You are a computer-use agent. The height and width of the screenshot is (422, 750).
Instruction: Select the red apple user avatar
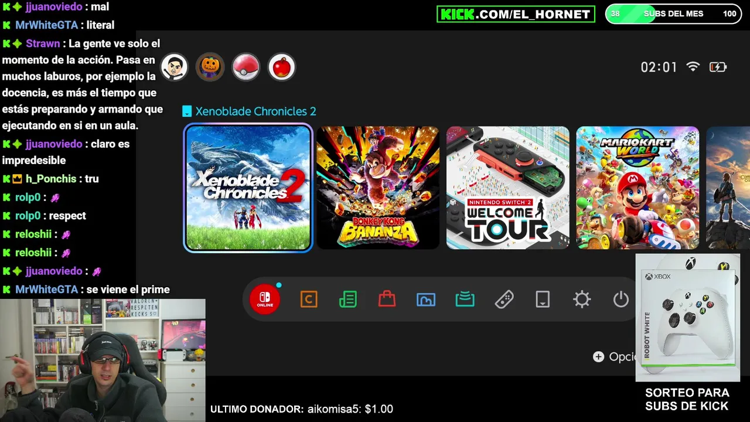tap(282, 67)
